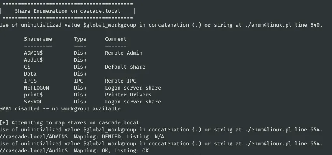Click the Audit$ share name in table
Viewport: 332px width, 155px height.
point(33,60)
